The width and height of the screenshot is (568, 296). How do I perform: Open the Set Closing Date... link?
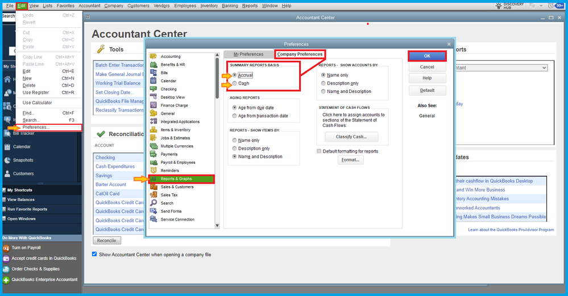point(115,92)
